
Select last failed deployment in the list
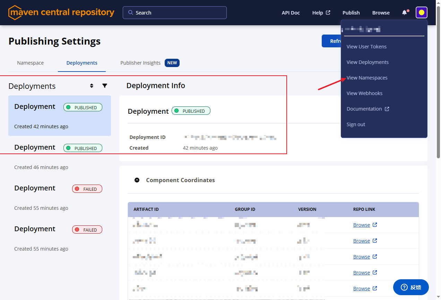[60, 238]
